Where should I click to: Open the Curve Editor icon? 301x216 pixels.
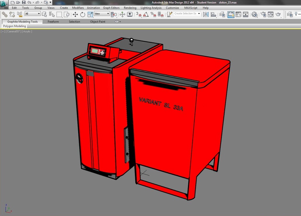coord(238,14)
